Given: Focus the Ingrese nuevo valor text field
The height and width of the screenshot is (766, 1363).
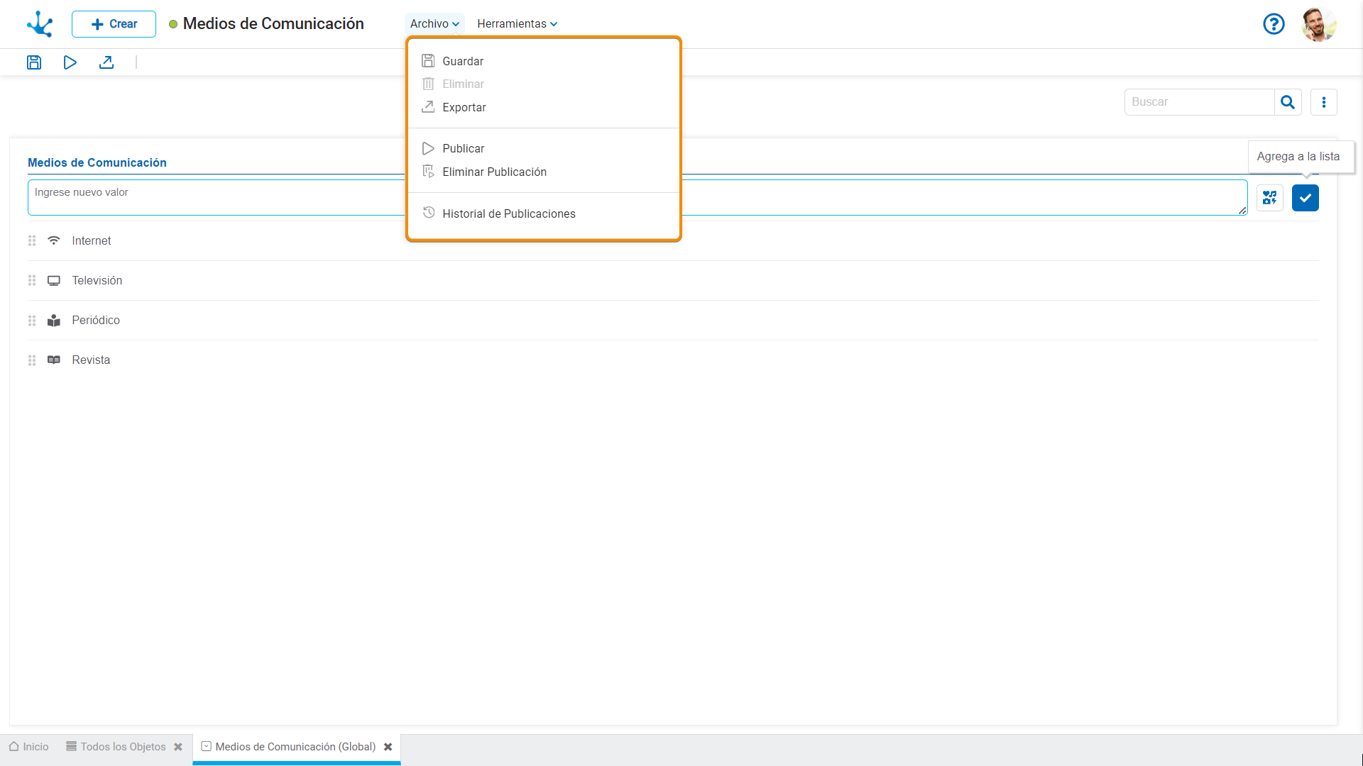Looking at the screenshot, I should coord(637,197).
